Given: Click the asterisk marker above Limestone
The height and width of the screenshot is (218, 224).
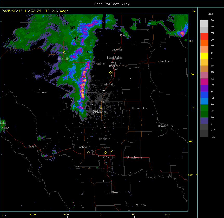Looking at the screenshot, I should pyautogui.click(x=40, y=90).
